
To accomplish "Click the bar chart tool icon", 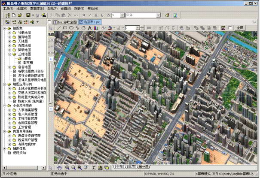I will pos(96,28).
